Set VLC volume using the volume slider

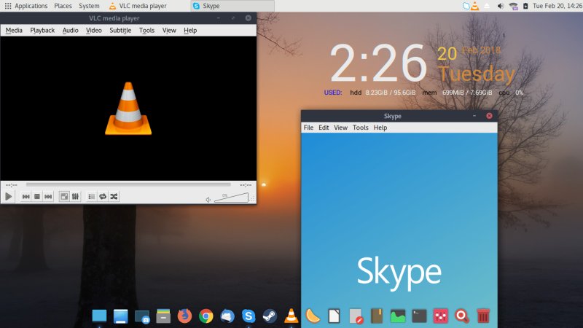231,198
